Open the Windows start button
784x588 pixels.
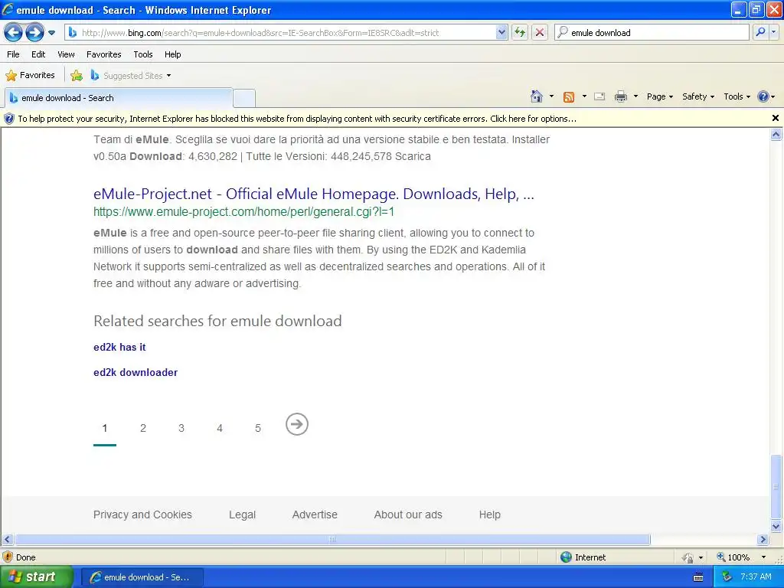36,577
